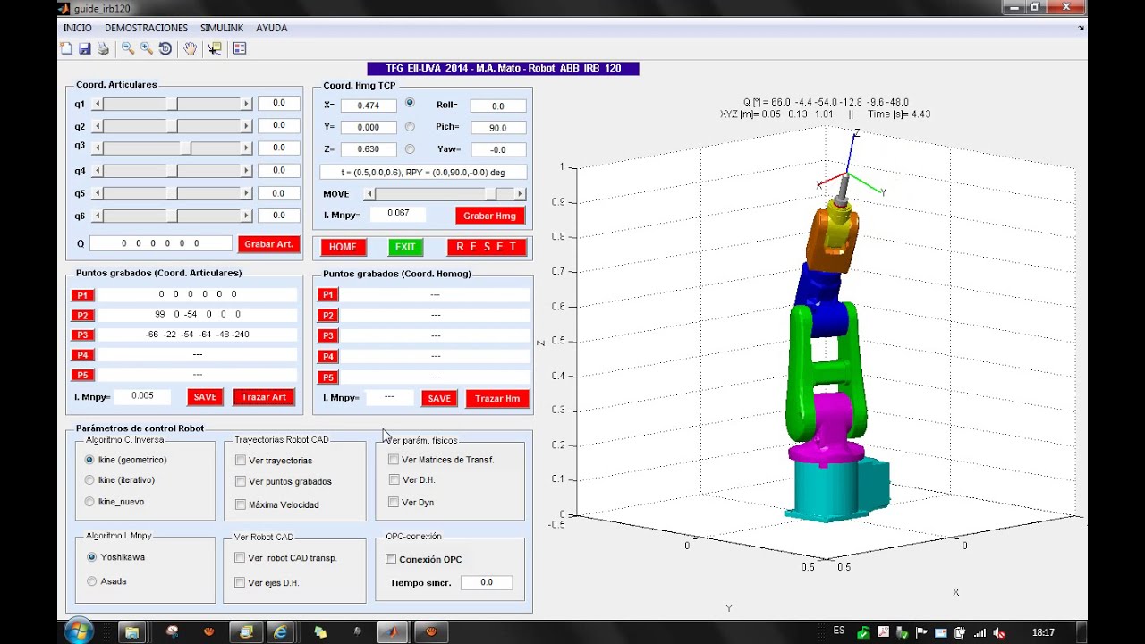Click the q1 joint slider track
Image resolution: width=1145 pixels, height=644 pixels.
173,105
